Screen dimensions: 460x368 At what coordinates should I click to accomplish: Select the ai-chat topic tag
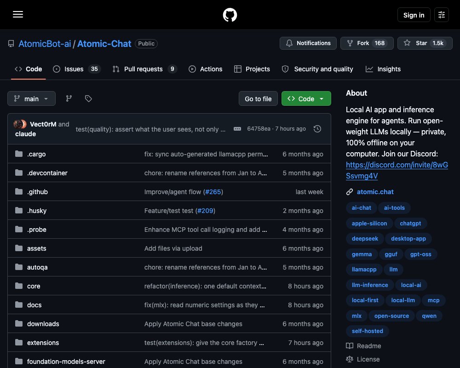tap(362, 208)
